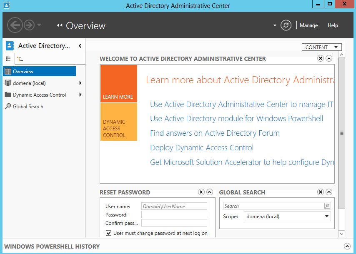Viewport: 356px width, 254px height.
Task: Toggle User must change password checkbox
Action: 109,233
